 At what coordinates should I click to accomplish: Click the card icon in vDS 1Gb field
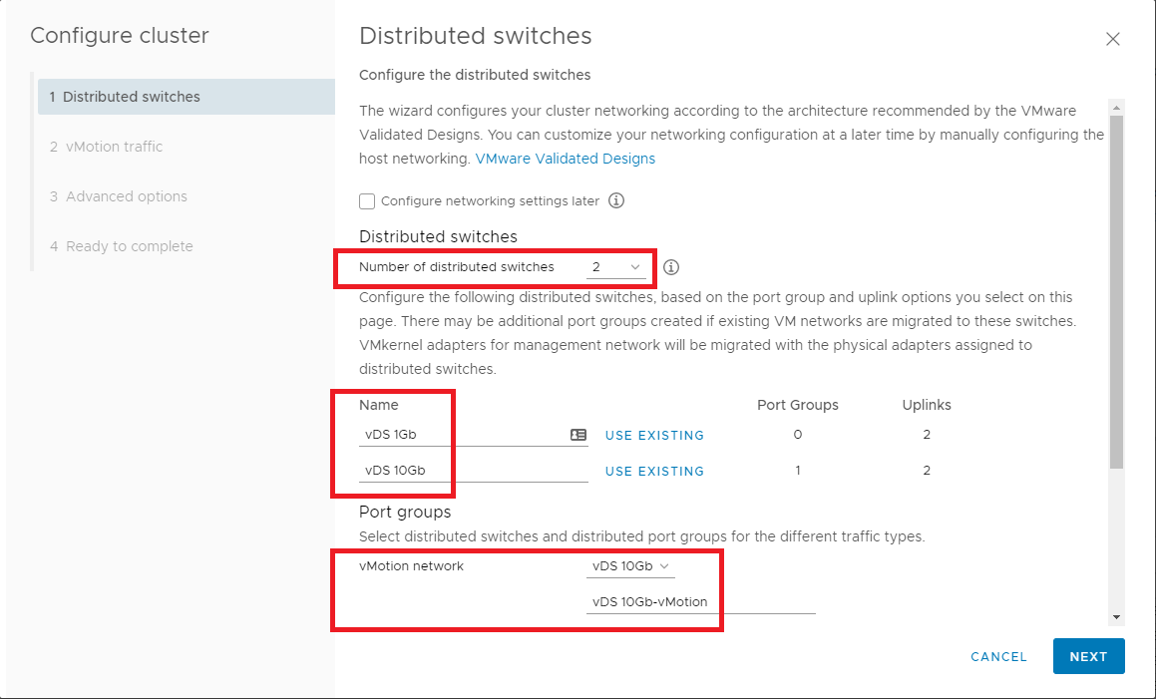578,435
